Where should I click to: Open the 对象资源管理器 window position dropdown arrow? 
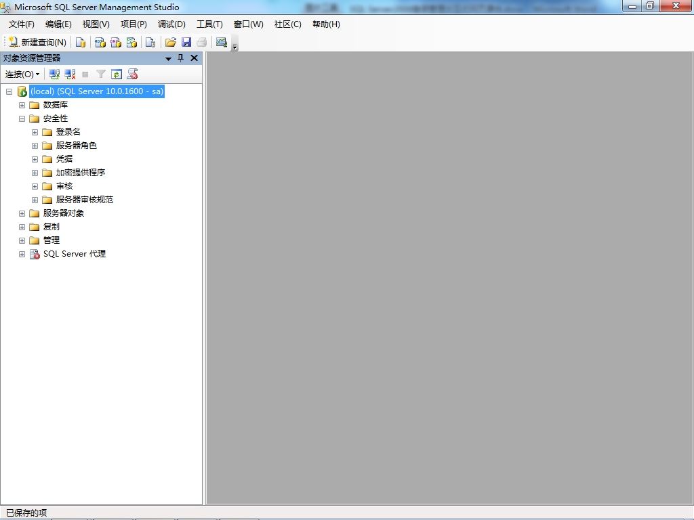(x=168, y=58)
